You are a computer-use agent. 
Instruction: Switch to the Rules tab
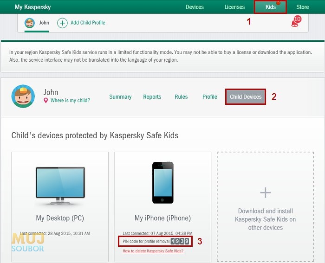pos(181,96)
